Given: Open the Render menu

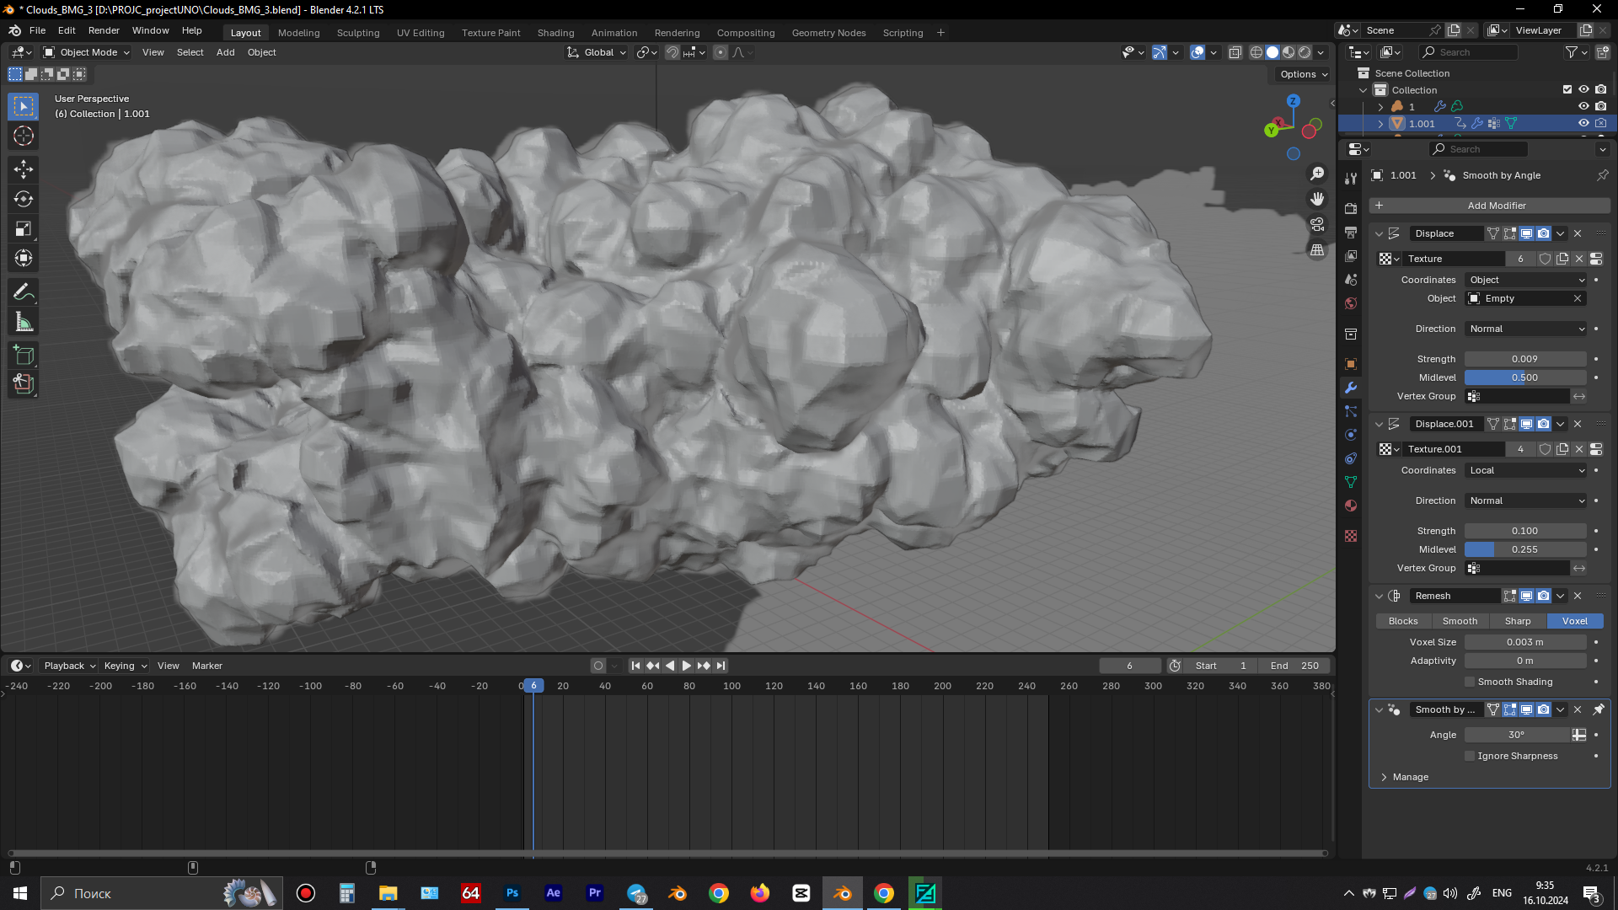Looking at the screenshot, I should point(104,30).
